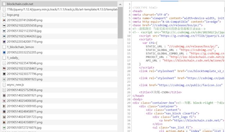Select 201905130211235018.jpg request
225x132 pixels.
click(x=59, y=31)
